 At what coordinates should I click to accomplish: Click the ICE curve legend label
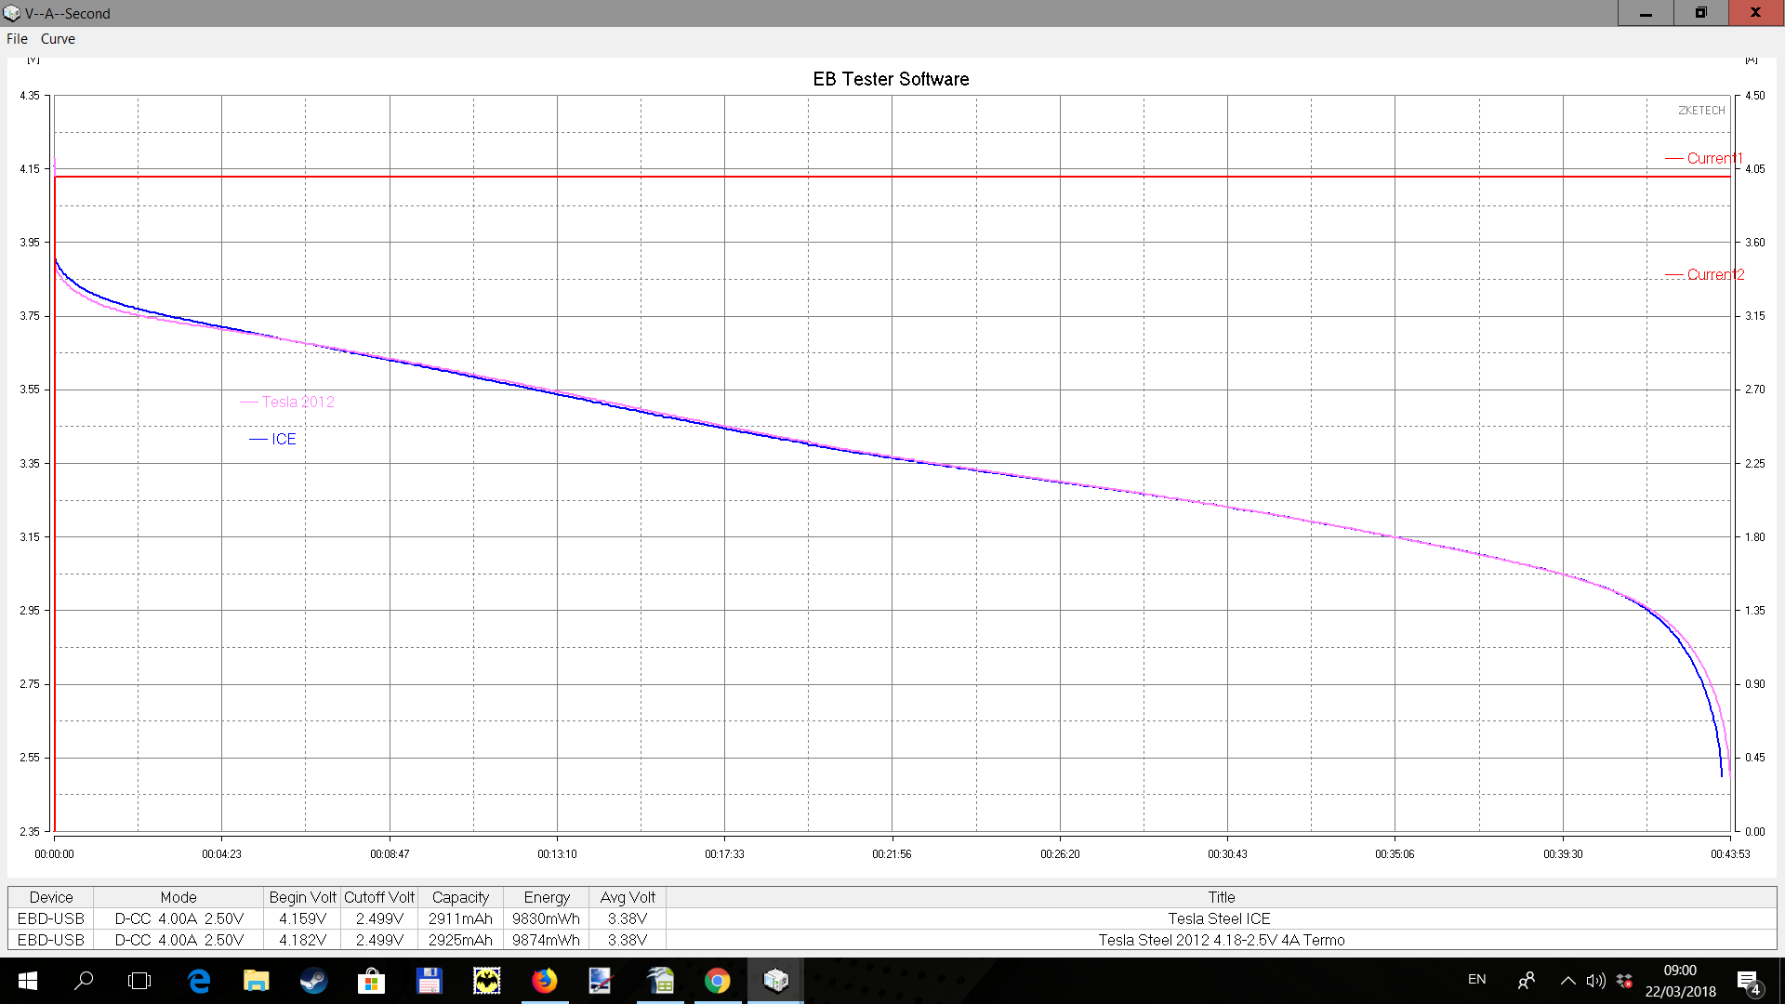[284, 439]
